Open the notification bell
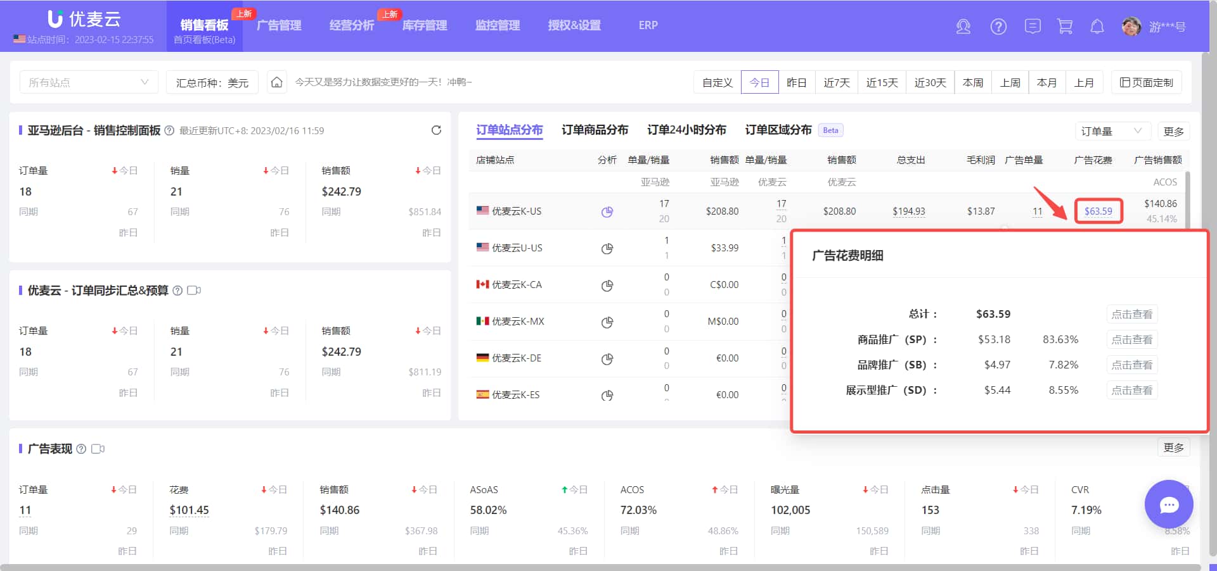Screen dimensions: 1217x571 1097,27
